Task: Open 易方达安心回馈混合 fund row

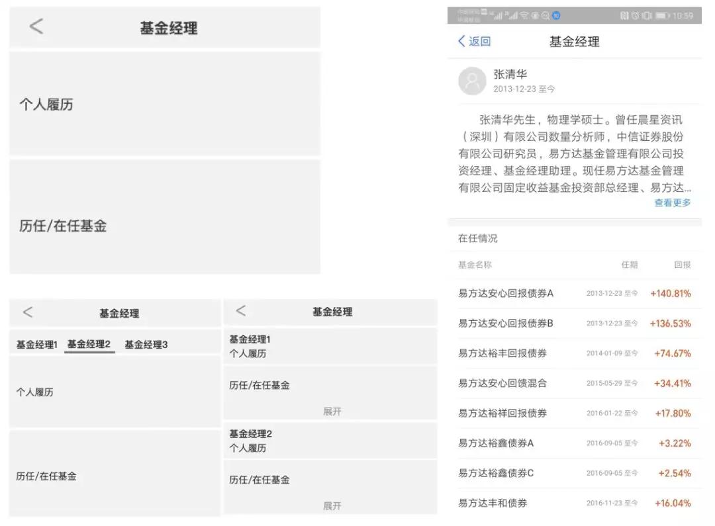Action: (575, 383)
